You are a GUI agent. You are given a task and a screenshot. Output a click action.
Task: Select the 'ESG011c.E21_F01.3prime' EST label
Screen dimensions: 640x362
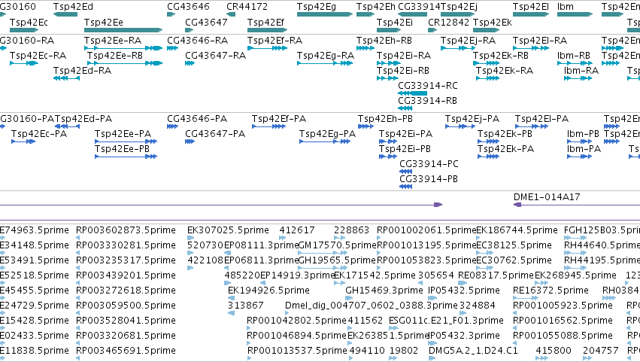click(x=446, y=321)
